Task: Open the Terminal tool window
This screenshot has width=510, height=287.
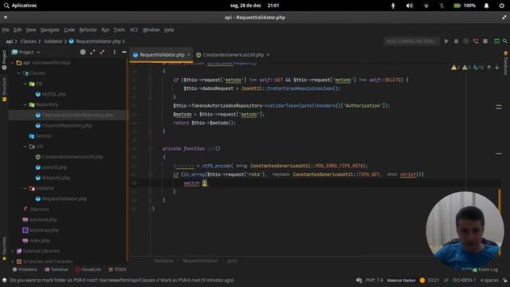Action: tap(57, 269)
